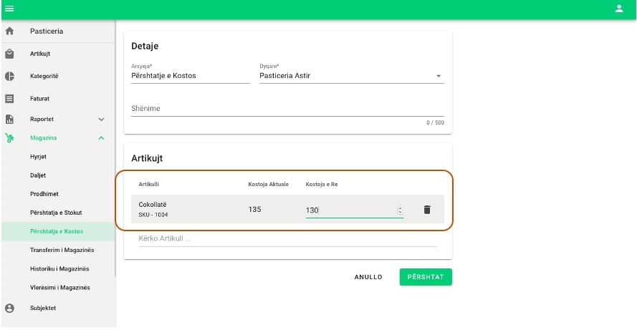This screenshot has height=330, width=637.
Task: Click the Artikujt shopping bag icon
Action: tap(10, 54)
